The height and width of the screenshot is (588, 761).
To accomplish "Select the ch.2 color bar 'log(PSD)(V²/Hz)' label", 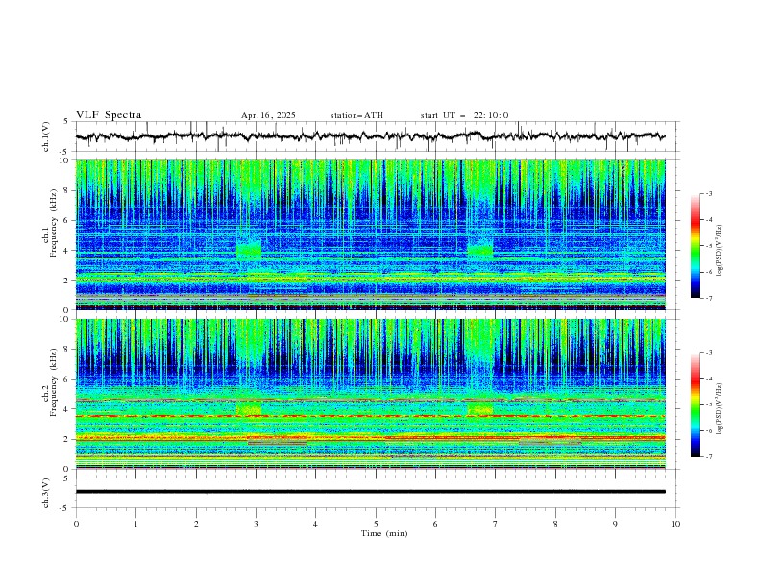I will [720, 408].
